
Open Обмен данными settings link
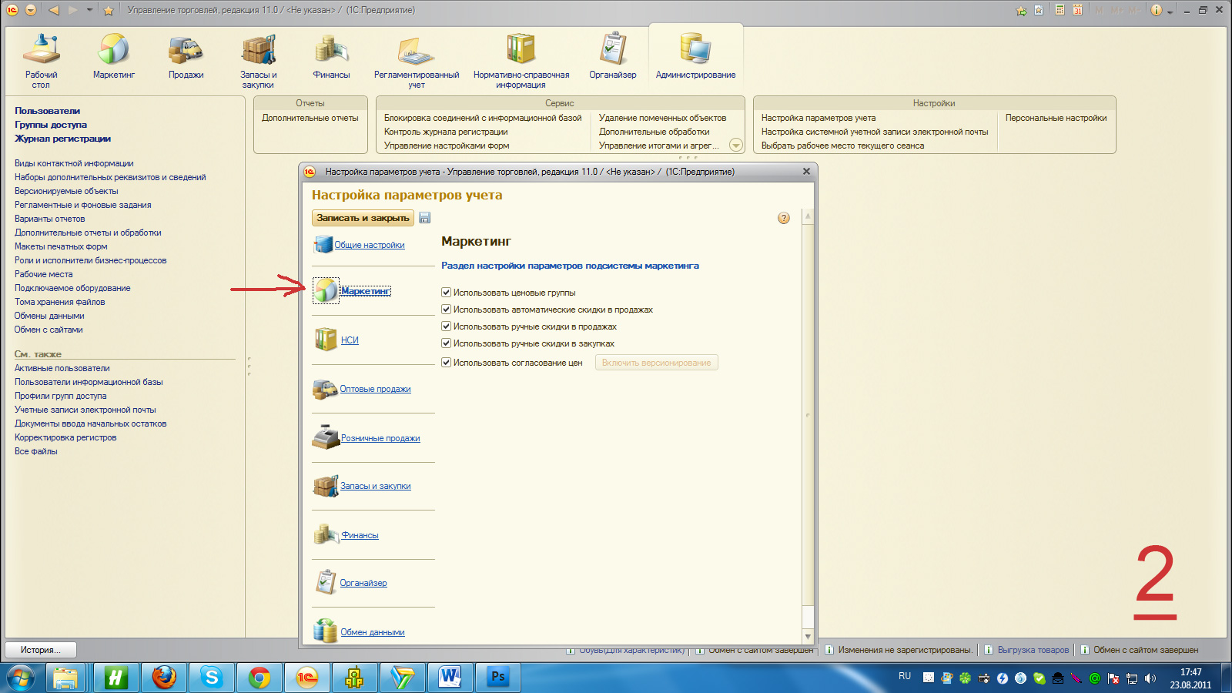point(373,632)
